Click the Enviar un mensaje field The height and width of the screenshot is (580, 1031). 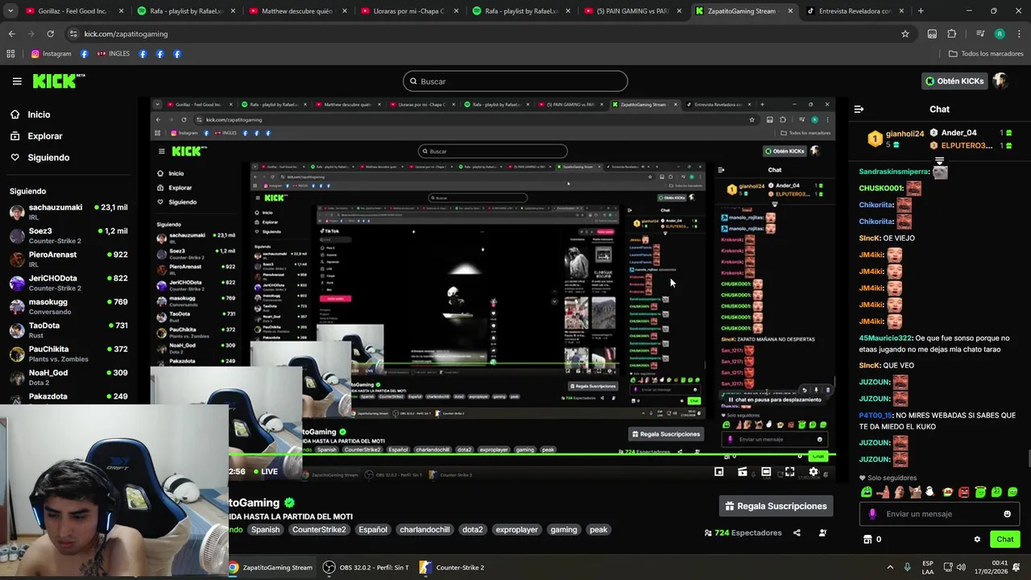tap(940, 514)
